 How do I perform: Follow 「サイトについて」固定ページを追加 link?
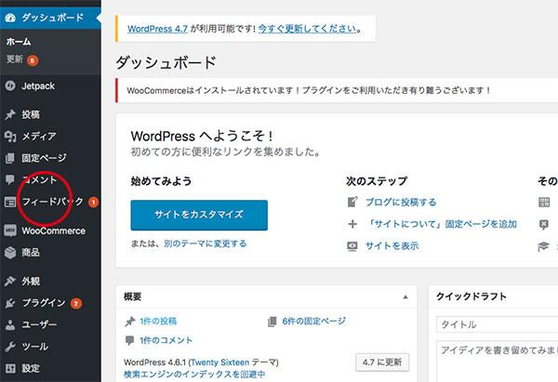pyautogui.click(x=441, y=224)
